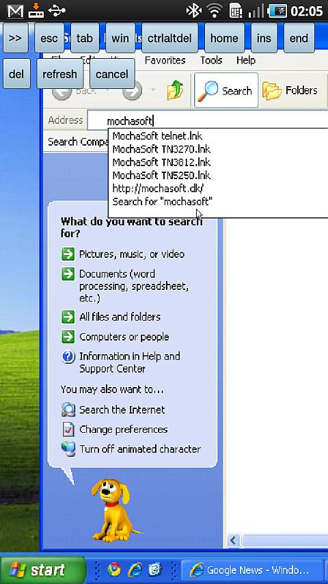This screenshot has height=584, width=328.
Task: Tap the esc key button
Action: tap(49, 38)
